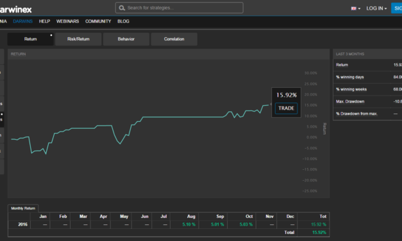Select the Monthly Return tab
Viewport: 402px width, 241px height.
point(23,208)
